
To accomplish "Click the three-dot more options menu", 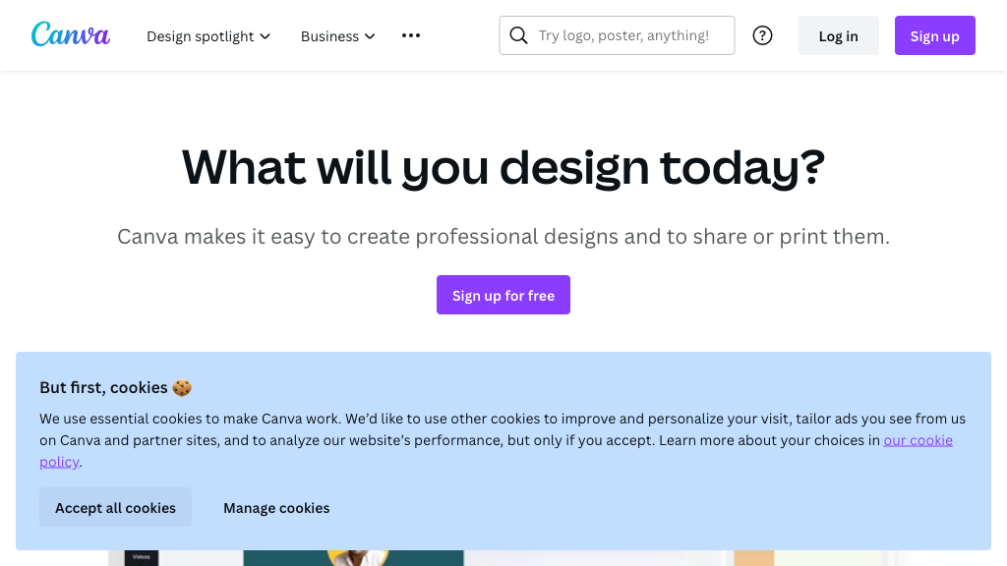I will click(x=411, y=35).
